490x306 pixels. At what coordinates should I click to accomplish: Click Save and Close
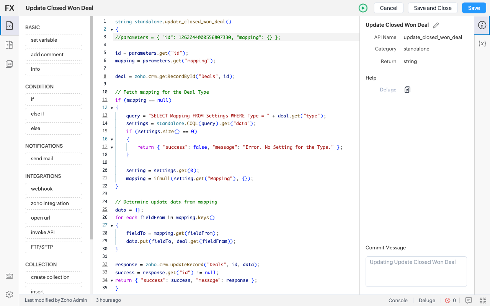point(433,8)
